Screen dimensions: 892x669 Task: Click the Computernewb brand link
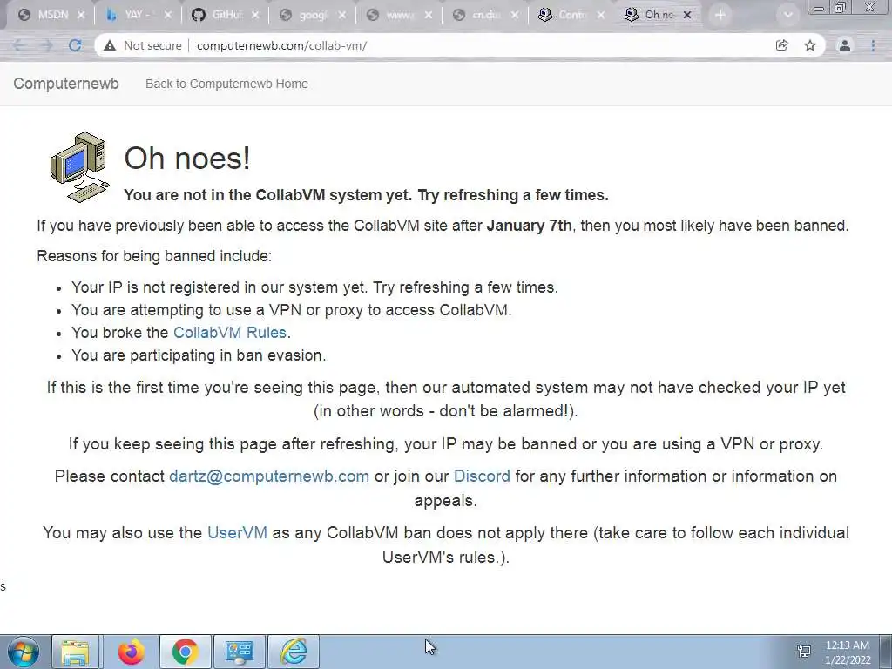(66, 84)
